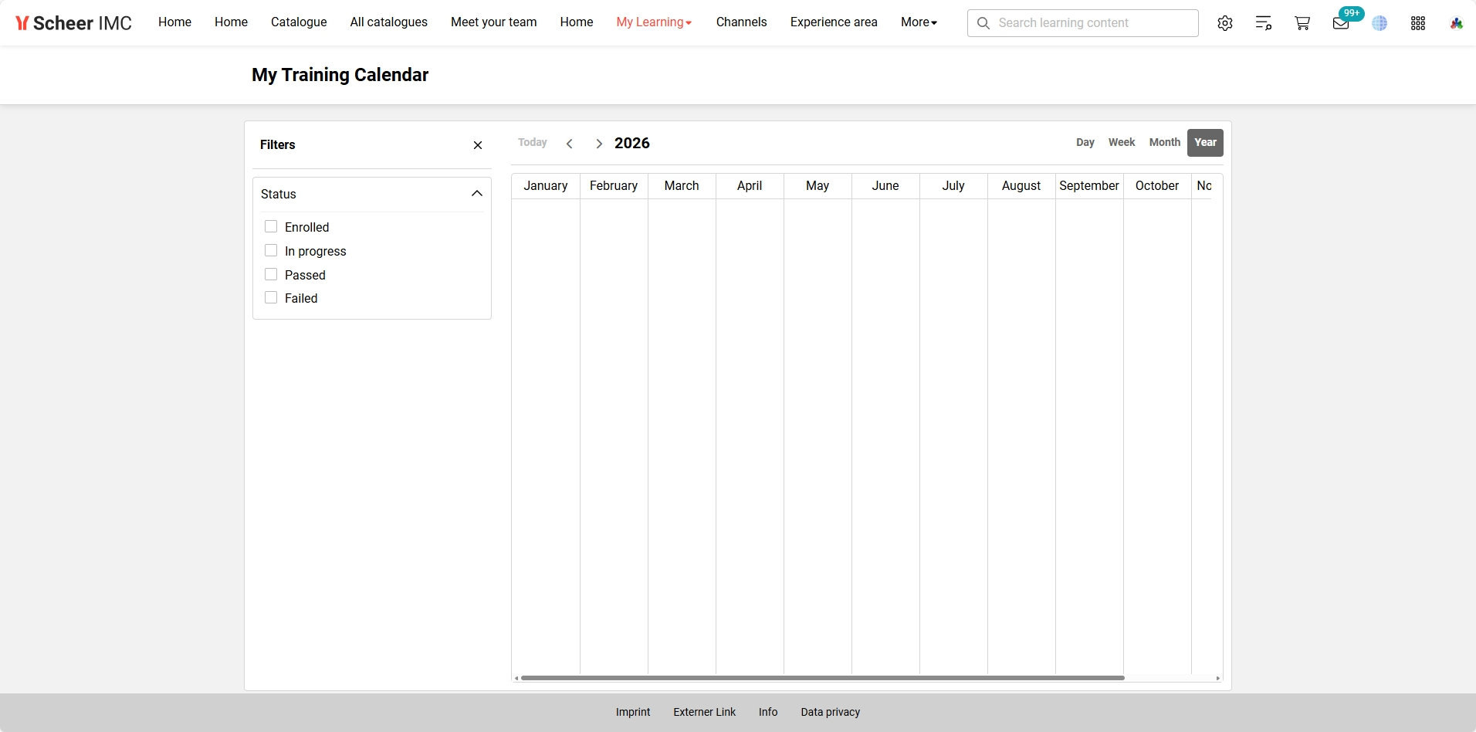The height and width of the screenshot is (732, 1476).
Task: Open Meet your team
Action: (x=493, y=22)
